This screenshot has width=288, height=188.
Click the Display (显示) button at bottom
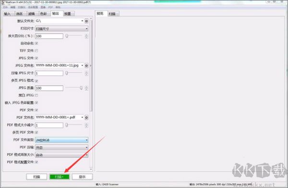(82, 177)
